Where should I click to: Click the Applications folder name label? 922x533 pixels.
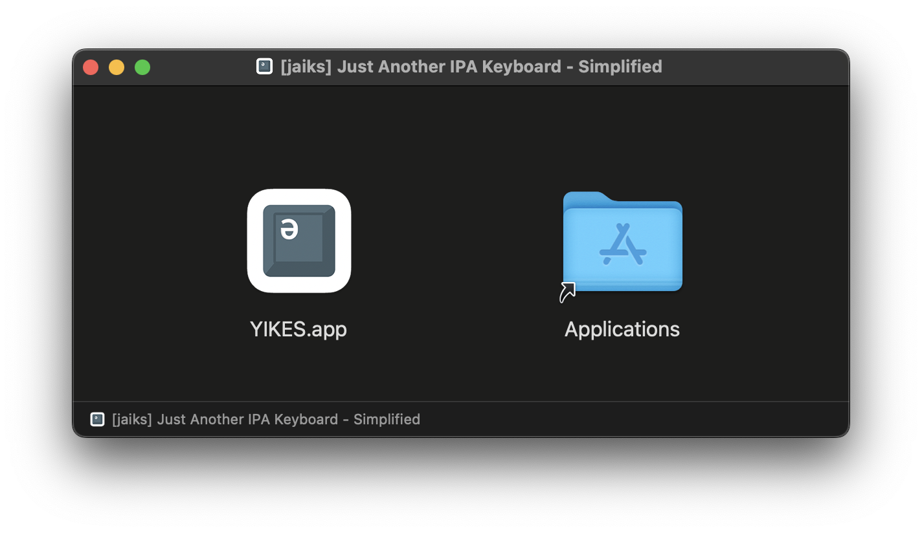point(622,329)
